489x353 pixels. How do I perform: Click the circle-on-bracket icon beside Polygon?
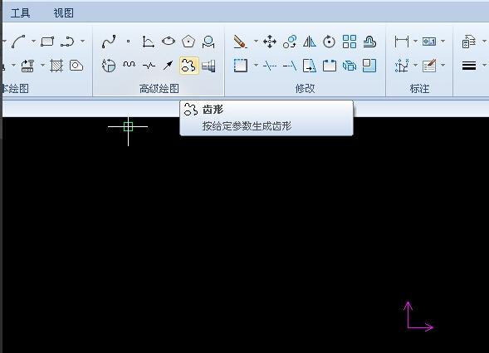(208, 42)
